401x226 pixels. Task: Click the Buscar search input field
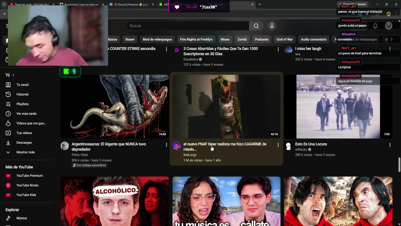click(187, 26)
